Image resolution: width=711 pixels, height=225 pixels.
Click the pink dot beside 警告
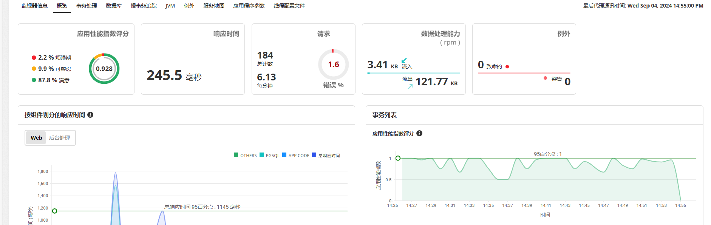545,78
